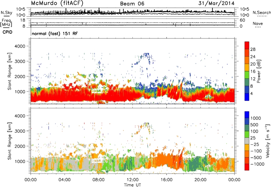Click the '4000' range tick on the power panel
The image size is (271, 187).
tap(20, 46)
